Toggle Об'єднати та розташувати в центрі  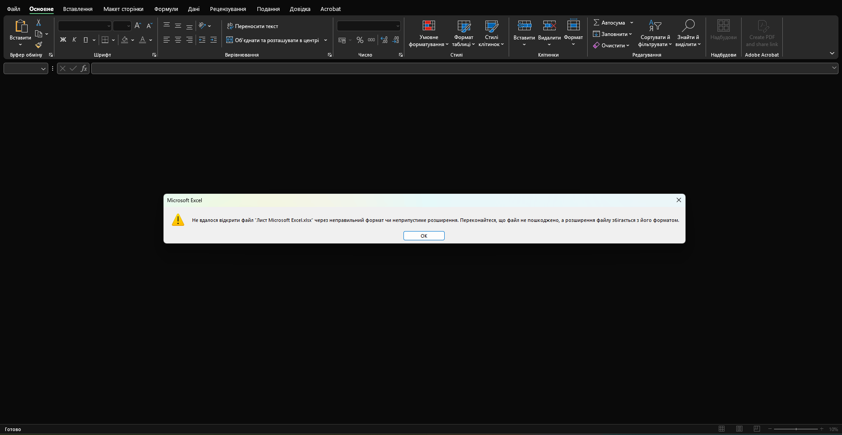coord(272,40)
